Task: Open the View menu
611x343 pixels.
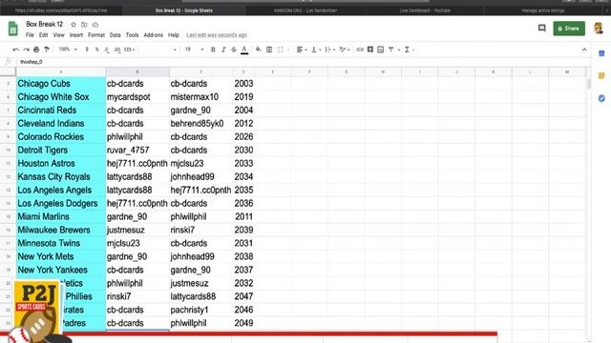Action: click(58, 35)
